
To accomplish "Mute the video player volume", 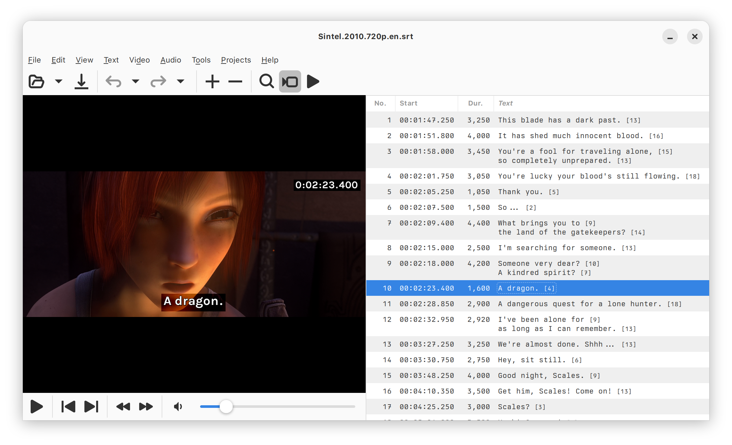I will (178, 407).
